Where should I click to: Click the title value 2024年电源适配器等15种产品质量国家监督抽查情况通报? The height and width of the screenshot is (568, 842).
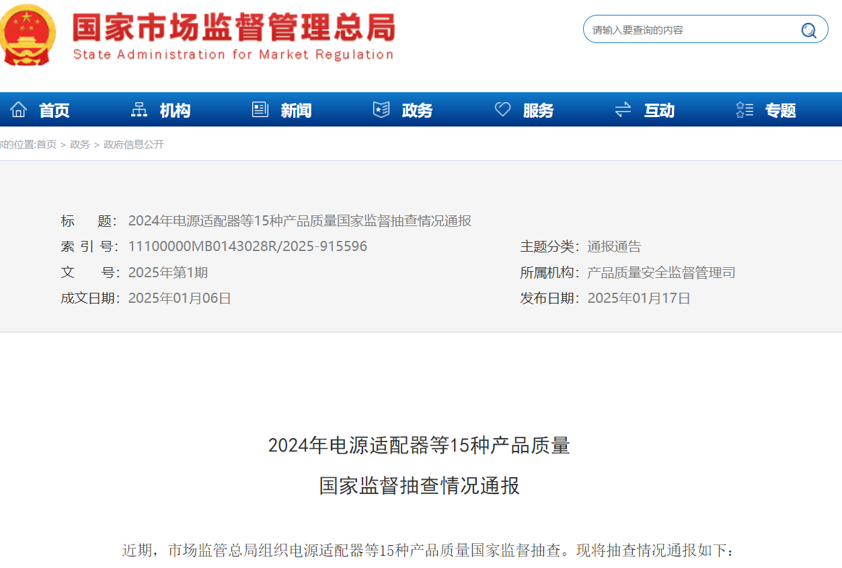pyautogui.click(x=300, y=221)
